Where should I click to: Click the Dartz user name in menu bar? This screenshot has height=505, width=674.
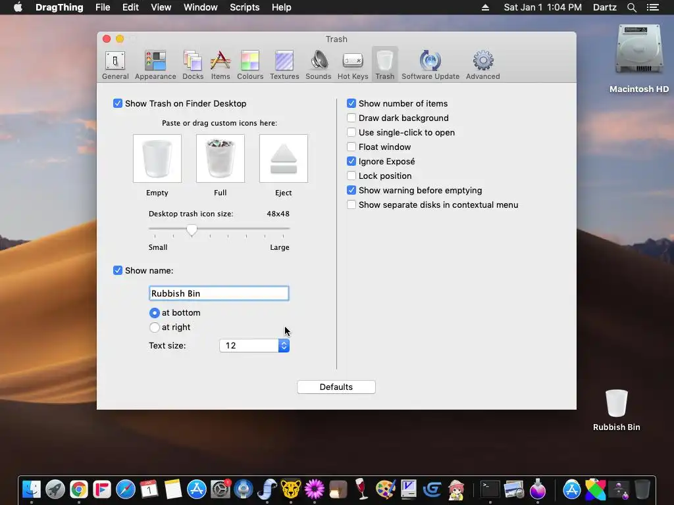pos(605,7)
